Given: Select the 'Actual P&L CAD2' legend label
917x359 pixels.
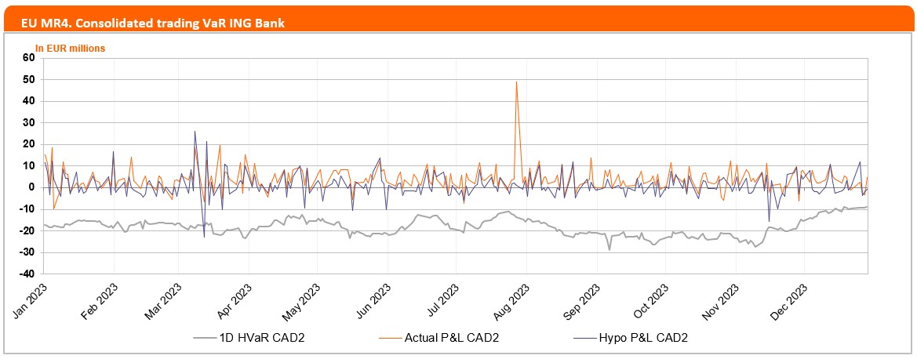Looking at the screenshot, I should [x=452, y=338].
